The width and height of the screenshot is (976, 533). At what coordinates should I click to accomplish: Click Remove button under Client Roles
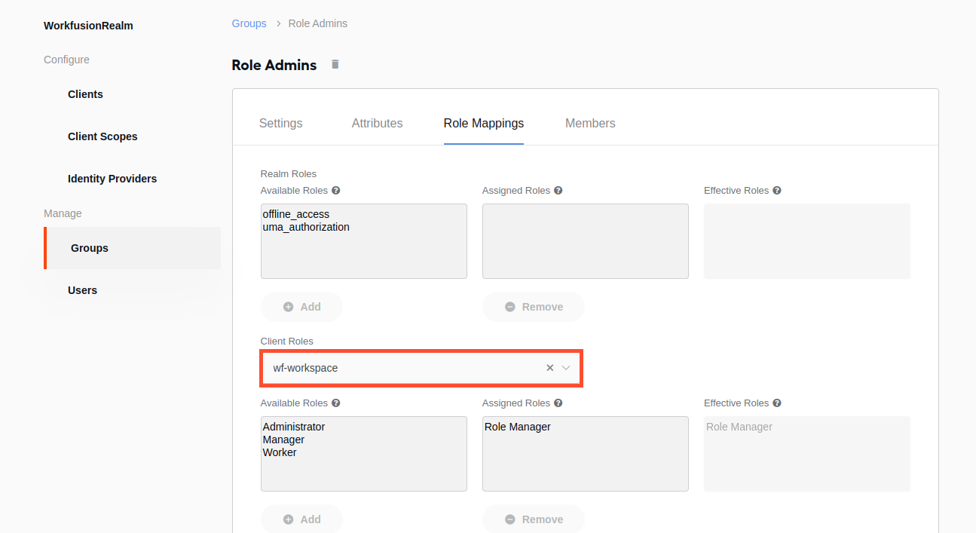click(x=534, y=519)
